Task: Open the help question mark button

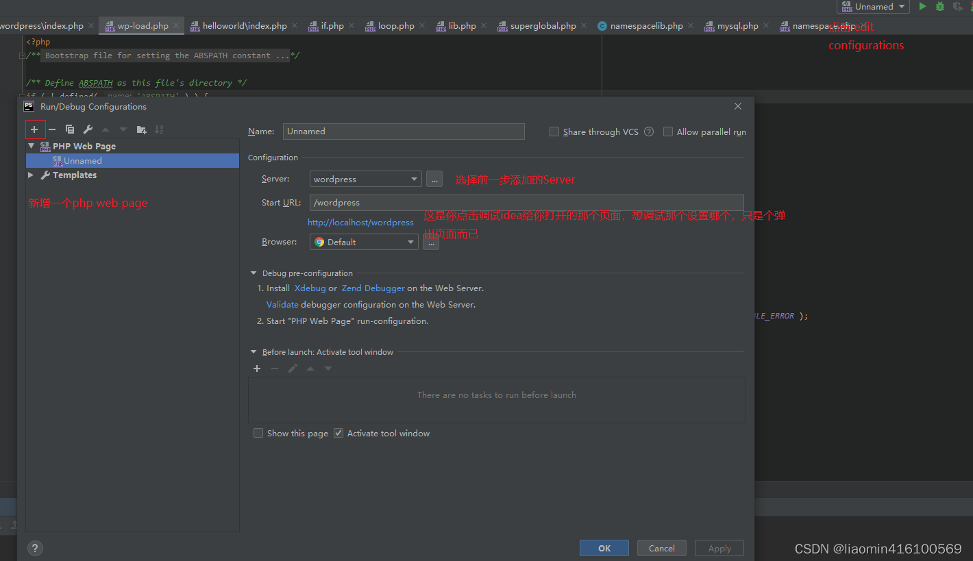Action: tap(35, 548)
